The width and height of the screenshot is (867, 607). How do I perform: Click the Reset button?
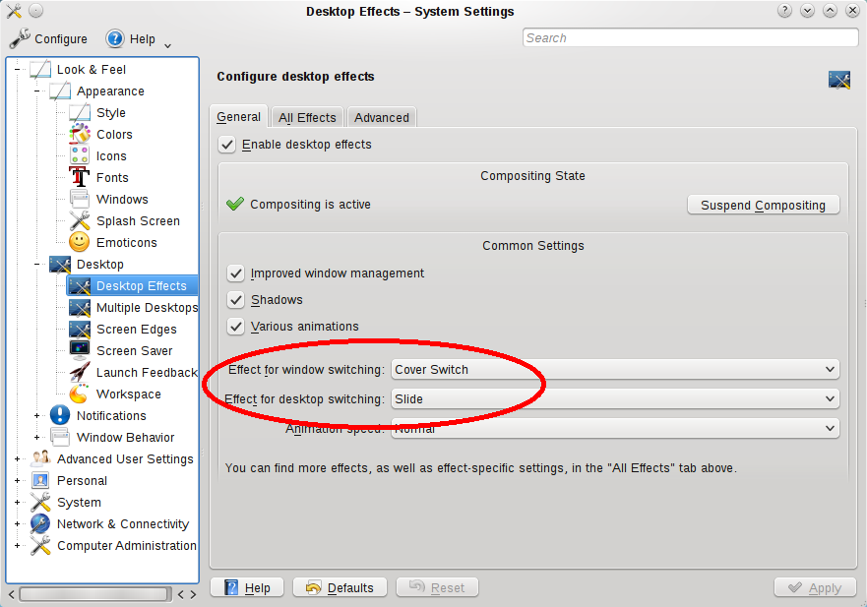[x=437, y=587]
